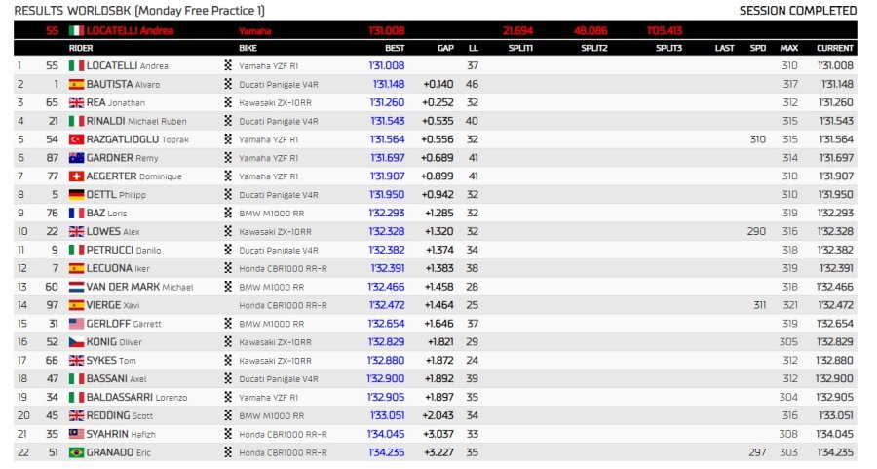Click the SPLIT3 column header
The height and width of the screenshot is (469, 877).
tap(668, 48)
